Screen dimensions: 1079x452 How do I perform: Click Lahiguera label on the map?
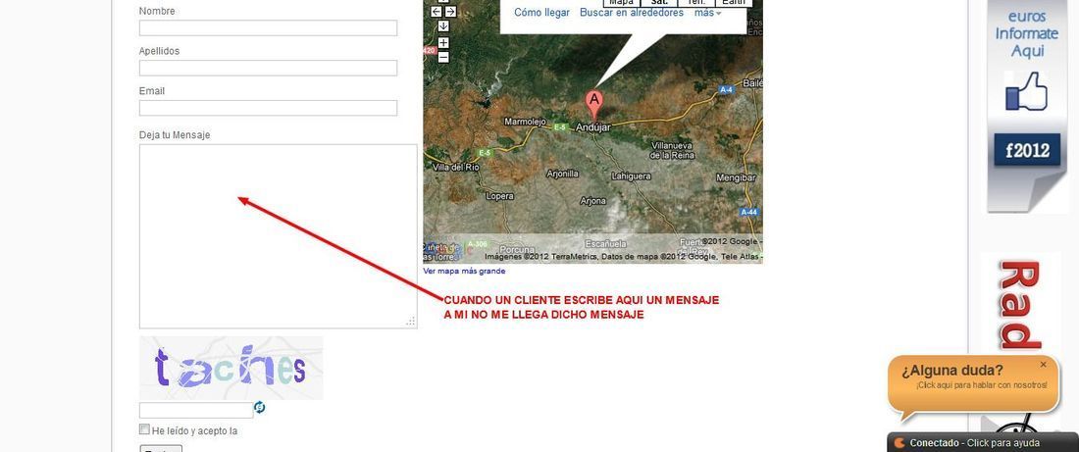coord(631,176)
